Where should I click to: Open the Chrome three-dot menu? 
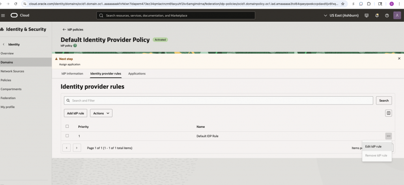[400, 4]
